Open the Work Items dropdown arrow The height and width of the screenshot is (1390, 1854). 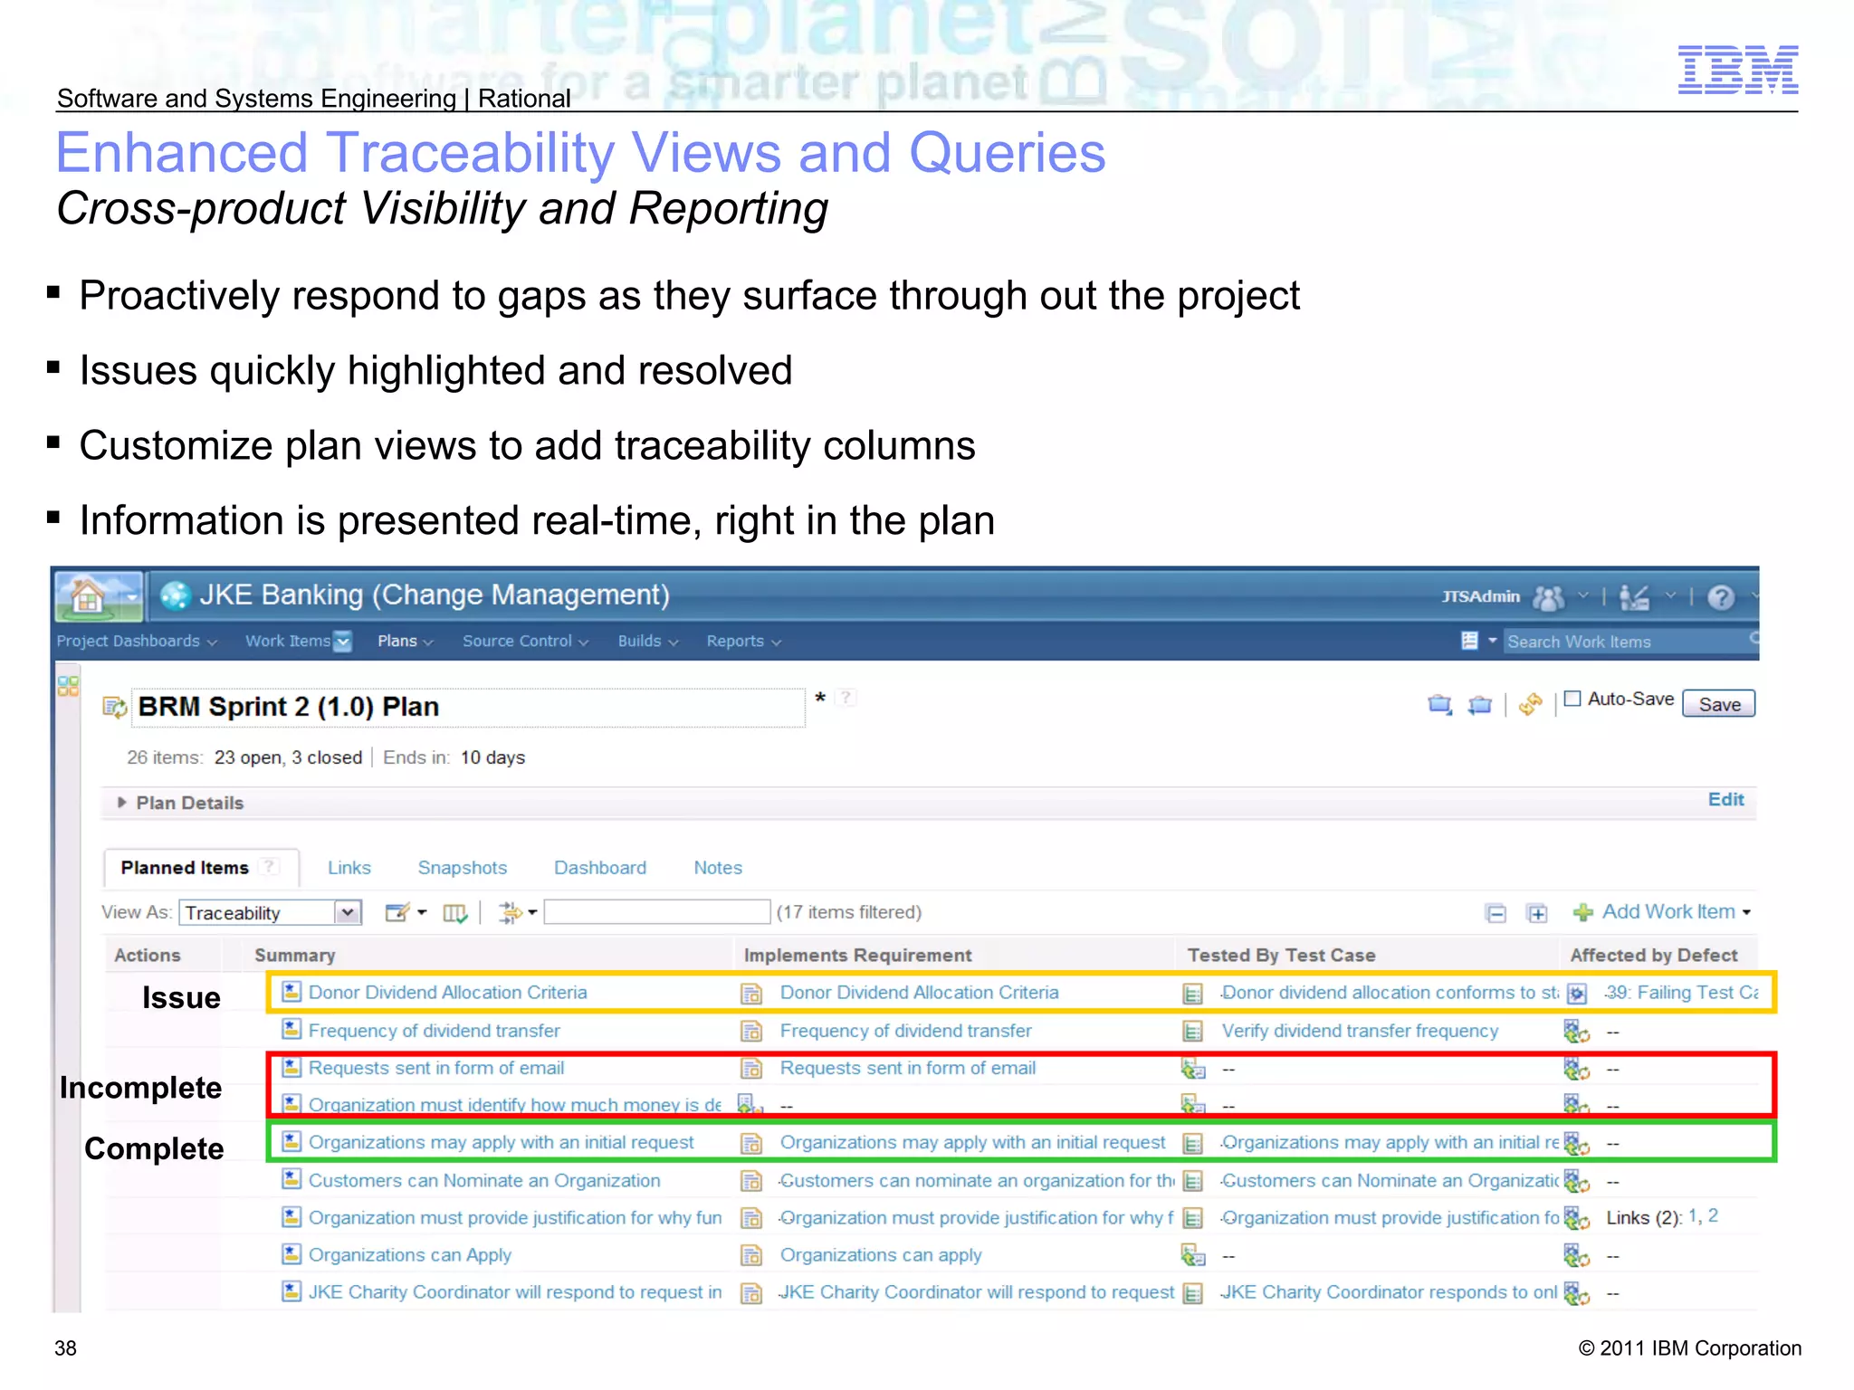click(342, 642)
